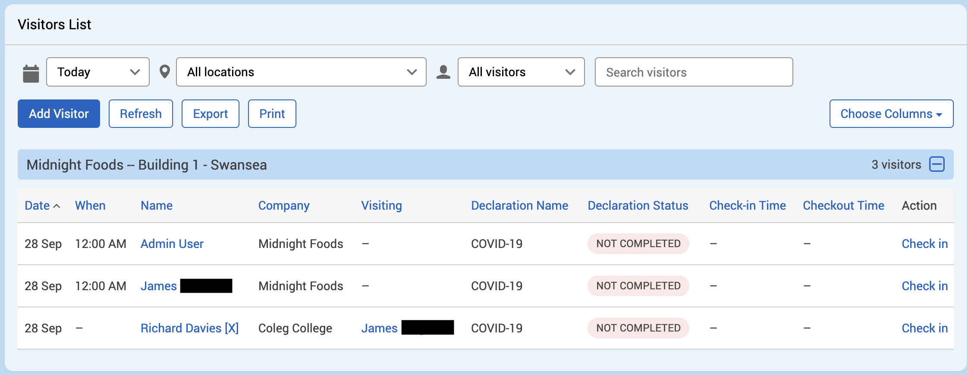This screenshot has height=375, width=968.
Task: Sort table by Declaration Status header
Action: pos(638,205)
